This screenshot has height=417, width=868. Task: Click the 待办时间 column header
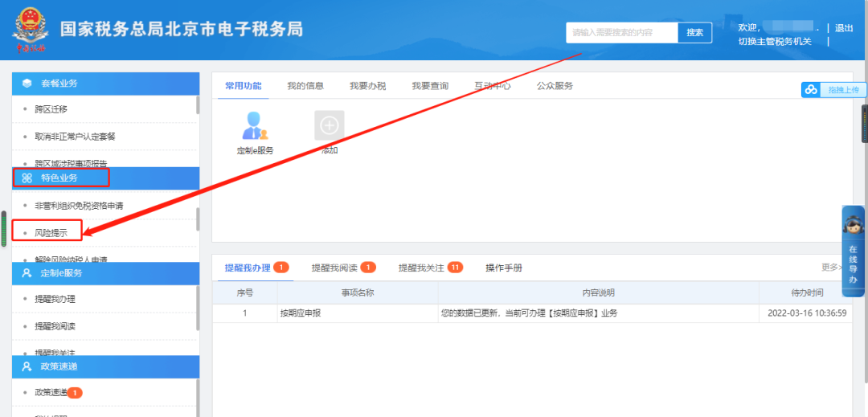pyautogui.click(x=807, y=293)
